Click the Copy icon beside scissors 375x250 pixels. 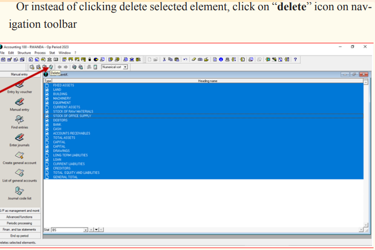pyautogui.click(x=171, y=59)
